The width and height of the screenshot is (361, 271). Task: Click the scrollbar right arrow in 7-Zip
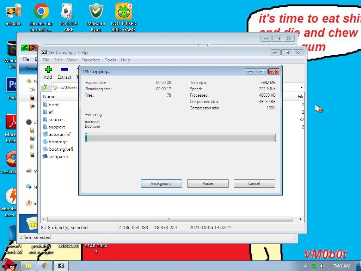pos(301,219)
